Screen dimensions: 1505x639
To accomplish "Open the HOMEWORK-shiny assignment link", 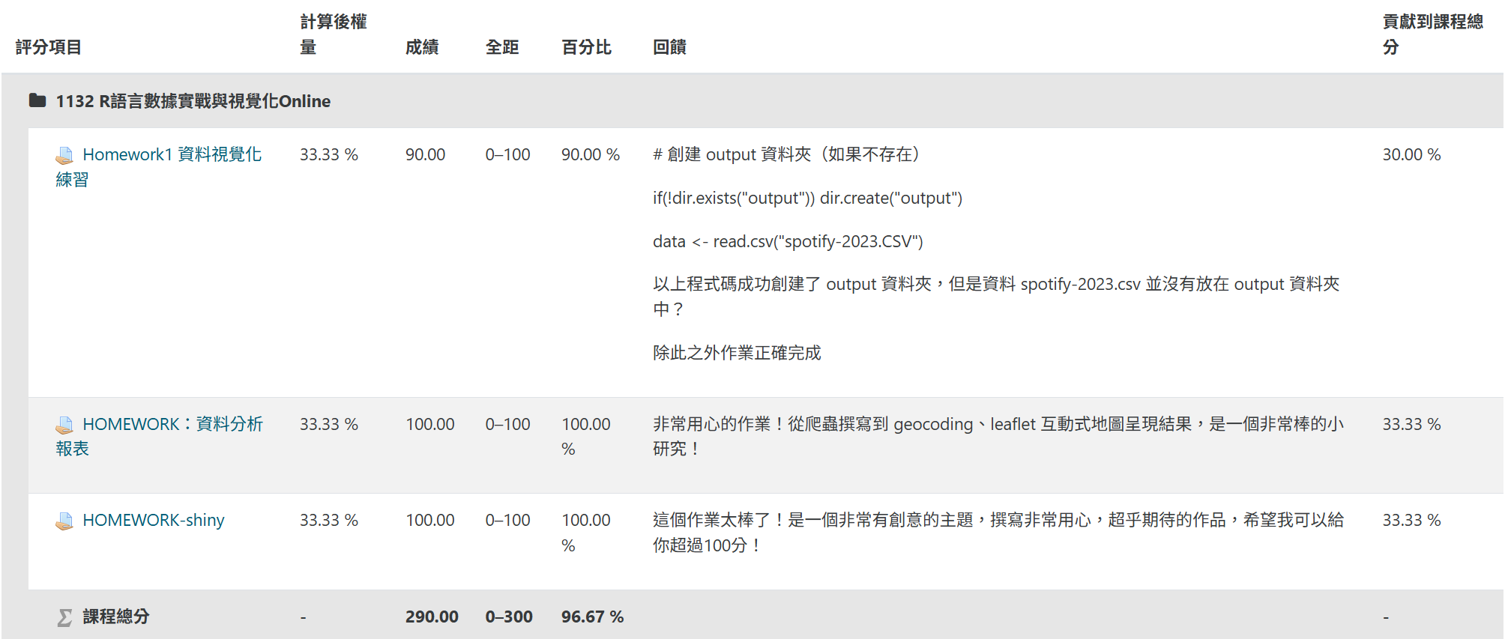I will click(x=154, y=520).
